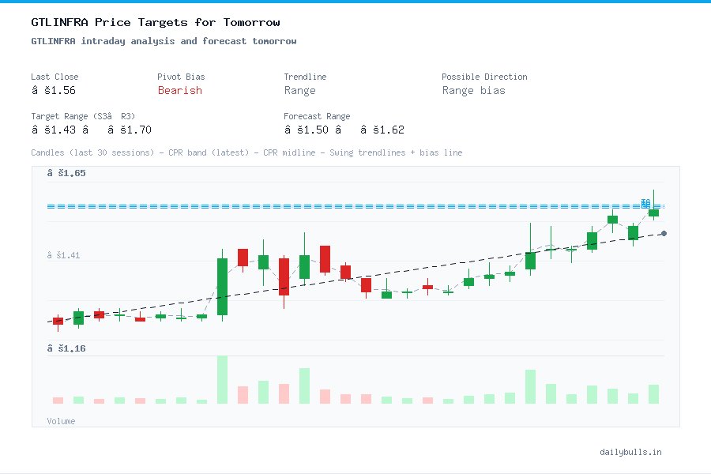Click the chart legend caption starting "Candles (last 30 sessions)"
This screenshot has height=474, width=711.
click(246, 152)
